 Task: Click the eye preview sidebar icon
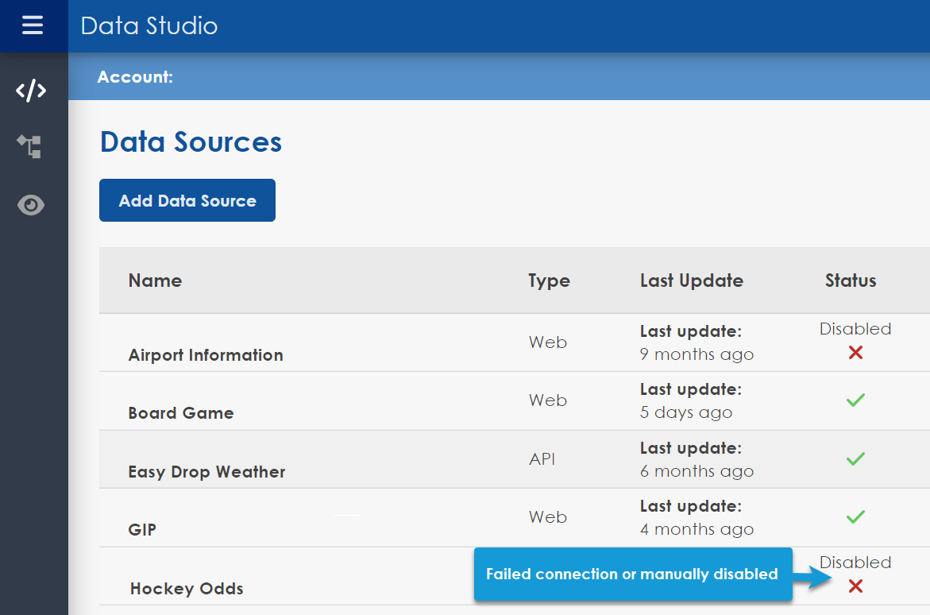click(x=31, y=206)
